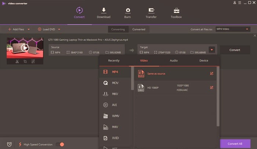Click the preset list scrollbar
Screen dimensions: 257x149
pos(218,96)
